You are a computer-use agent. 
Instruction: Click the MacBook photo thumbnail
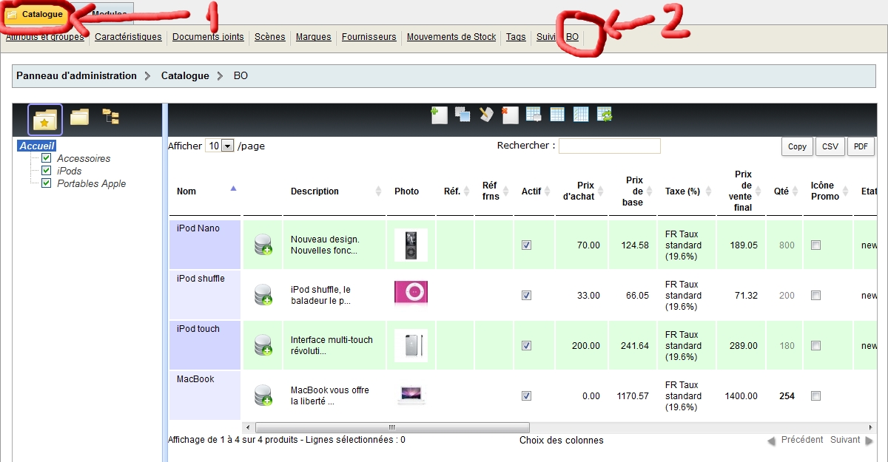411,395
